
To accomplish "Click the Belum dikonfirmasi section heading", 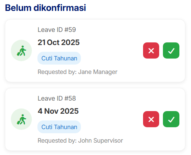I will pos(45,8).
